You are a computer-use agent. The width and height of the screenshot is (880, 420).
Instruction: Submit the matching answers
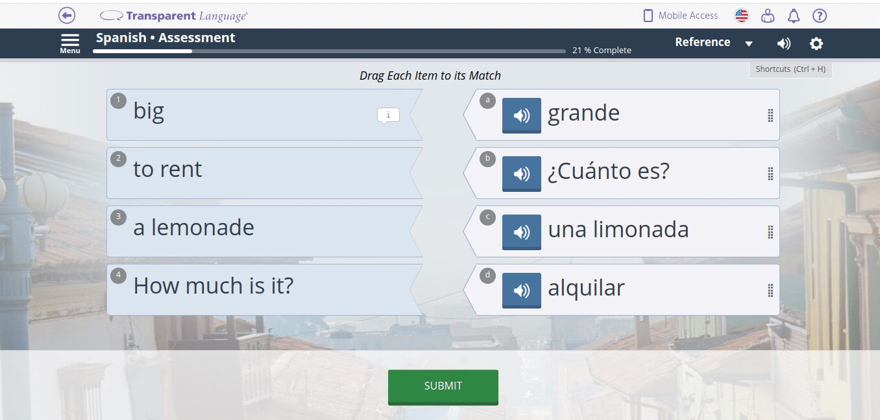443,386
